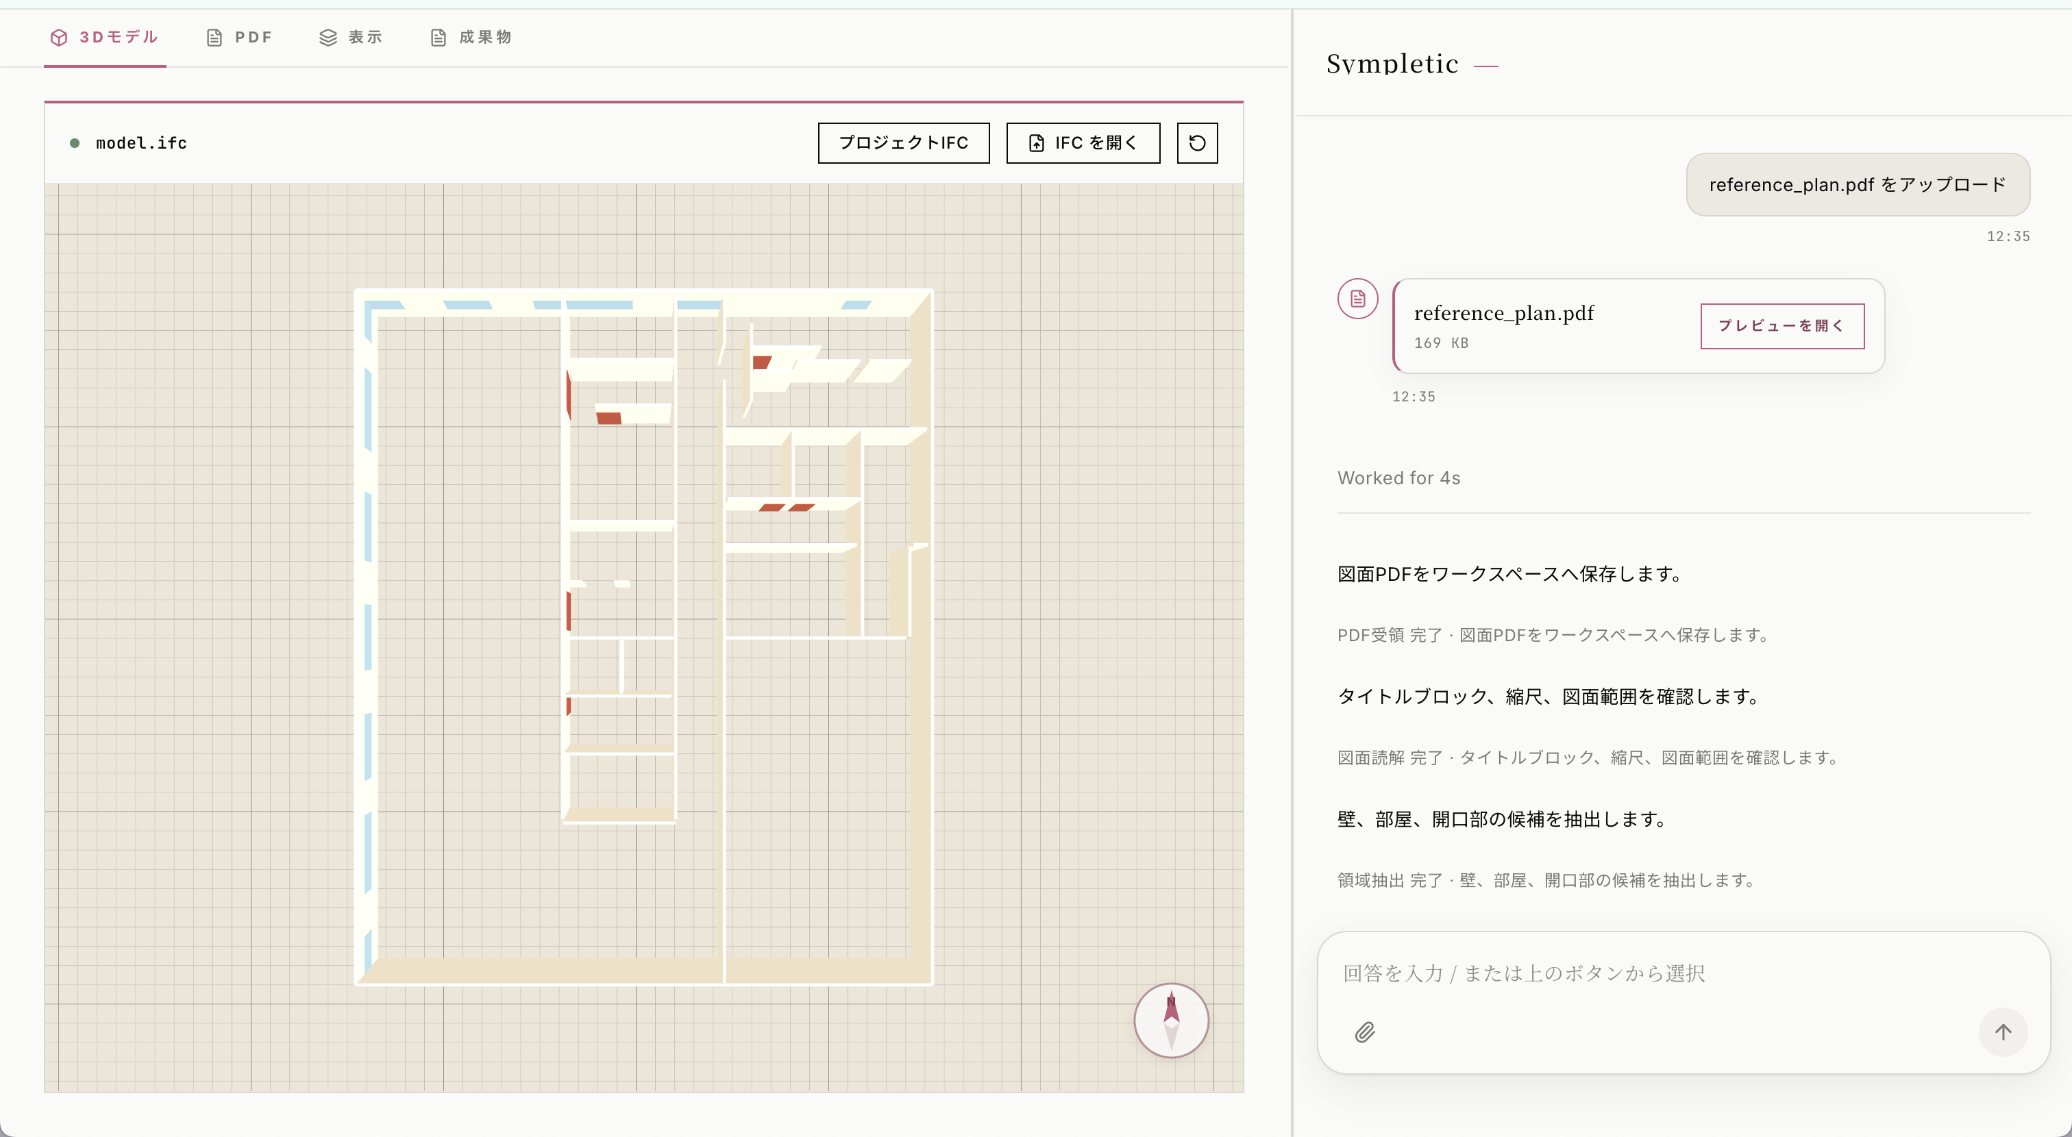Image resolution: width=2072 pixels, height=1137 pixels.
Task: Click the green status dot by model.ifc
Action: pos(75,143)
